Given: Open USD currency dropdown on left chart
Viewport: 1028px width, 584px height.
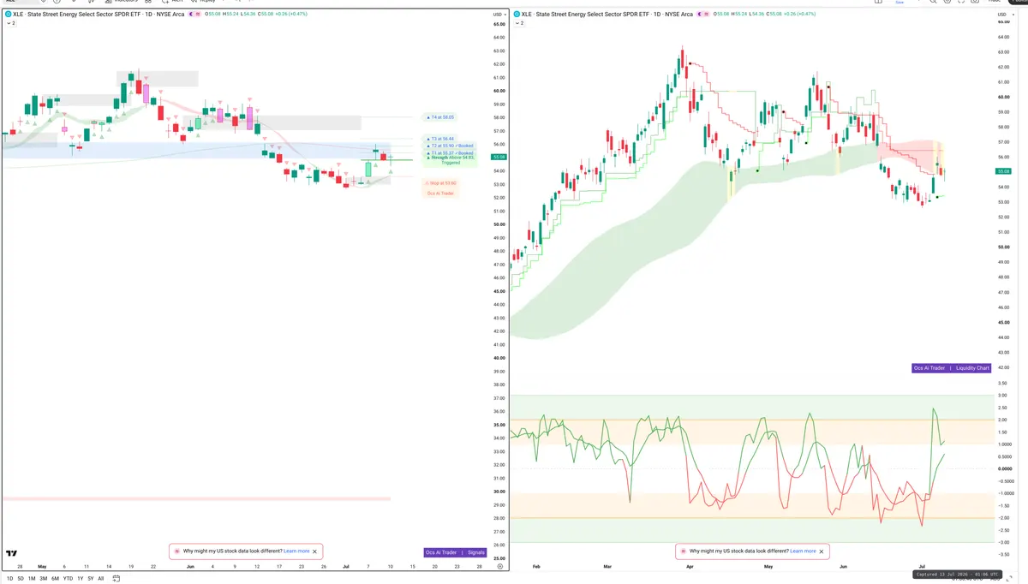Looking at the screenshot, I should (499, 15).
